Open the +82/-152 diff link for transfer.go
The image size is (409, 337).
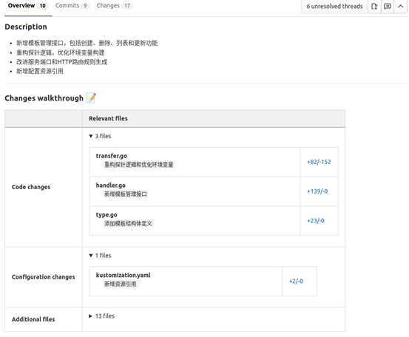tap(319, 162)
